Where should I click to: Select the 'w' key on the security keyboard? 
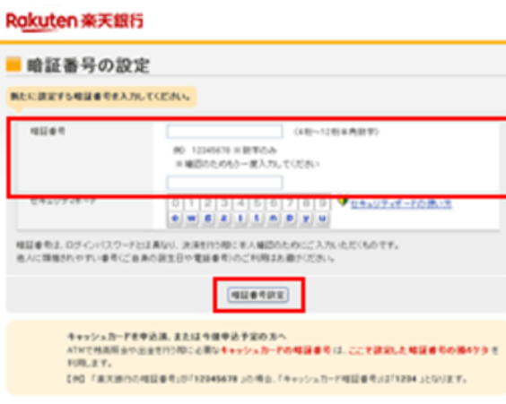point(192,219)
